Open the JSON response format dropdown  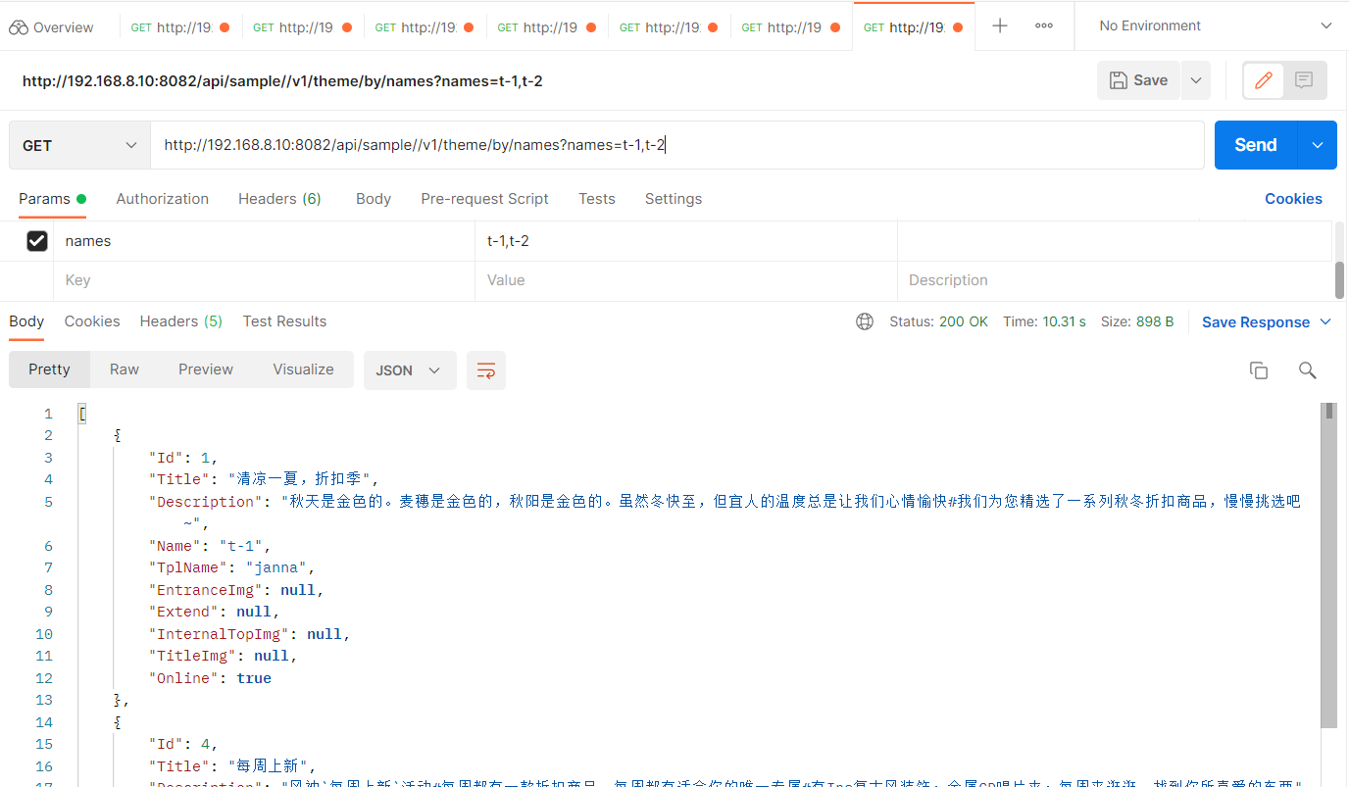coord(410,370)
